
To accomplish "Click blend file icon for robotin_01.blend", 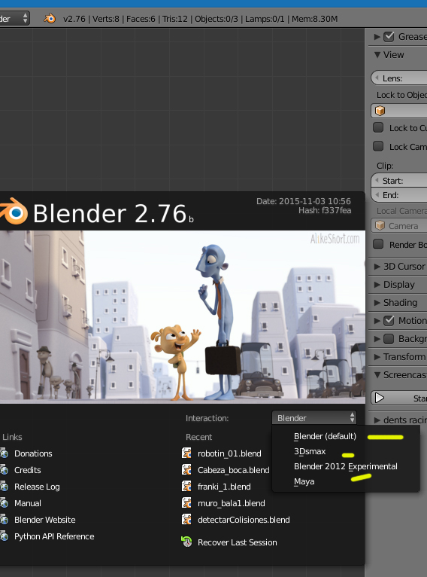I will (x=186, y=453).
